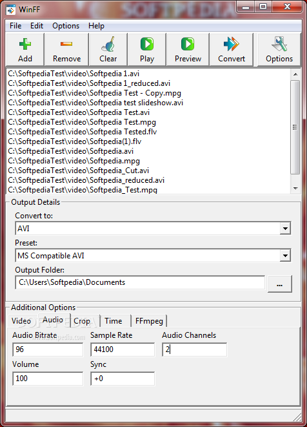
Task: Switch to the Video tab
Action: 21,321
